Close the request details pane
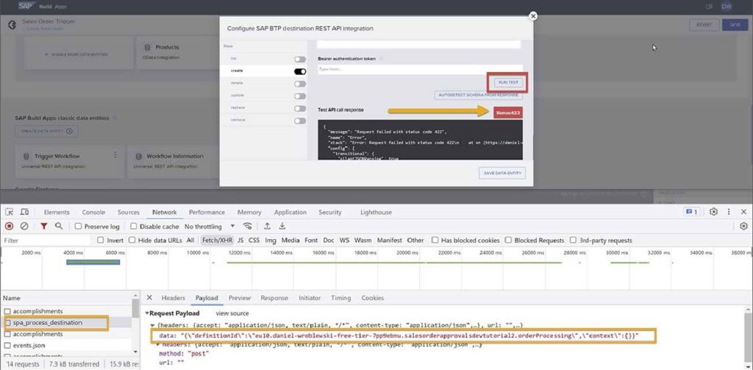Screen dimensions: 753x370 [149, 298]
